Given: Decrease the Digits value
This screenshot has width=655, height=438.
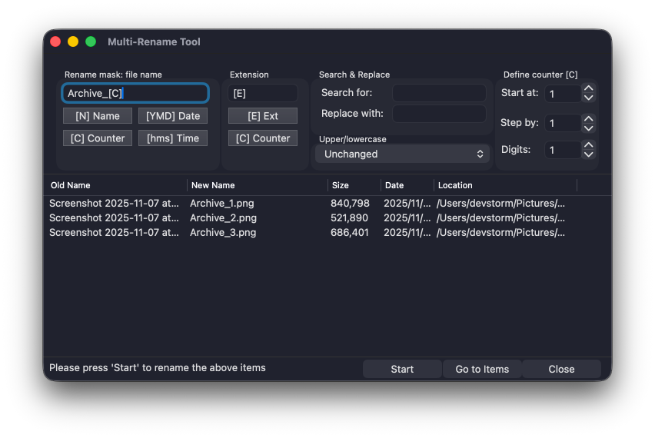Looking at the screenshot, I should tap(588, 154).
